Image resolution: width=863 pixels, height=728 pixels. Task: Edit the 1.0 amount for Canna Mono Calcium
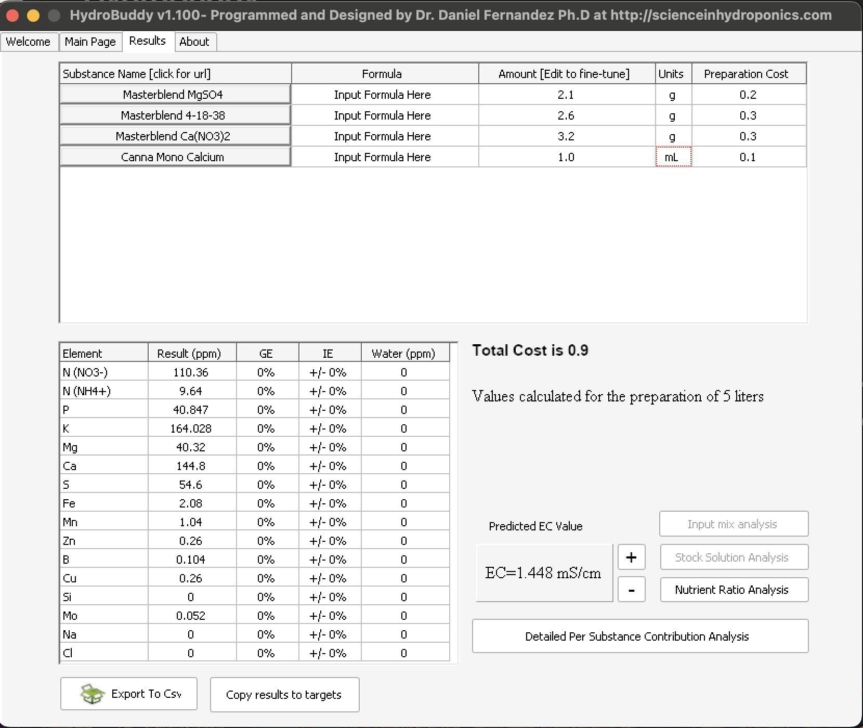pos(567,157)
